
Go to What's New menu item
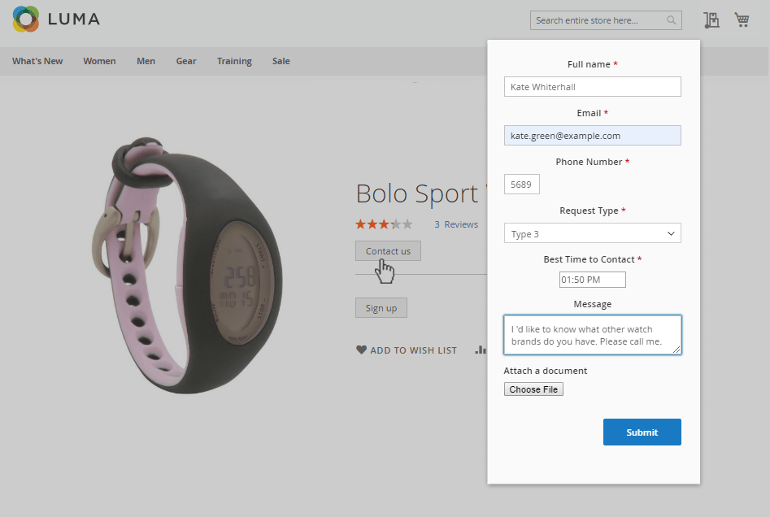pyautogui.click(x=37, y=61)
